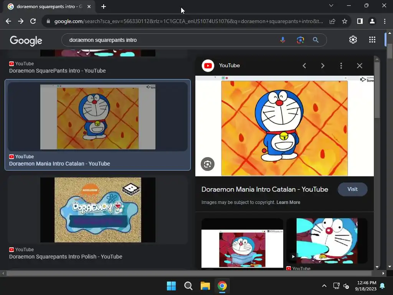The image size is (393, 295).
Task: Click YouTube logo in preview header
Action: 208,66
